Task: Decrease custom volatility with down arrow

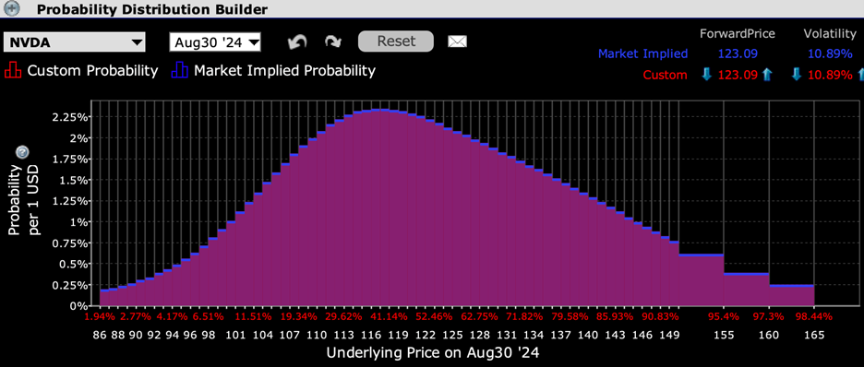Action: [x=797, y=75]
